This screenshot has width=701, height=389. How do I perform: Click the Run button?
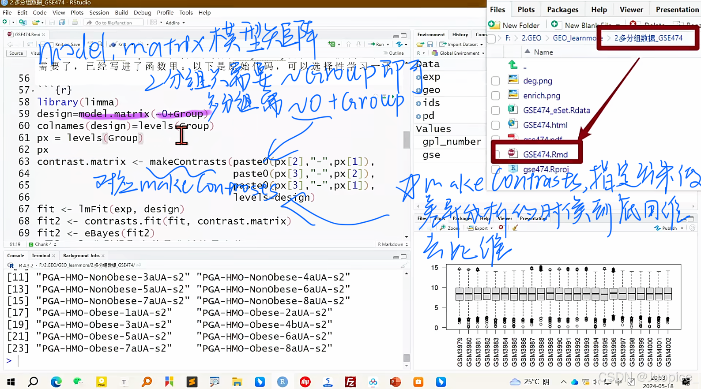[377, 44]
